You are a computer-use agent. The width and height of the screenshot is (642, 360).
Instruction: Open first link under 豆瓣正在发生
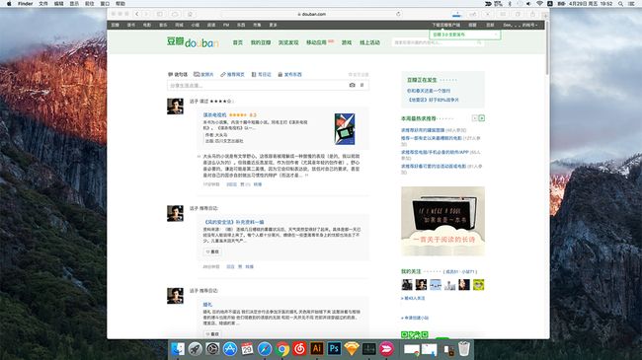click(429, 91)
